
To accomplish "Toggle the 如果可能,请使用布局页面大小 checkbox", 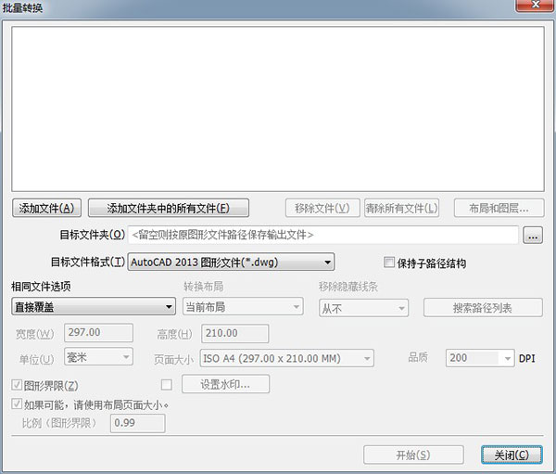I will click(17, 404).
